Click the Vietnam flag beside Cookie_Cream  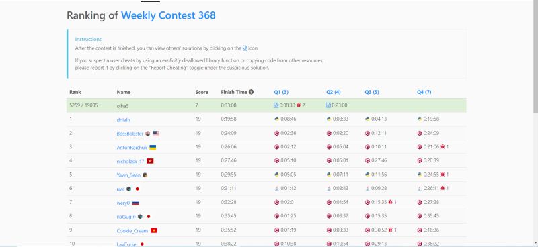pos(154,231)
